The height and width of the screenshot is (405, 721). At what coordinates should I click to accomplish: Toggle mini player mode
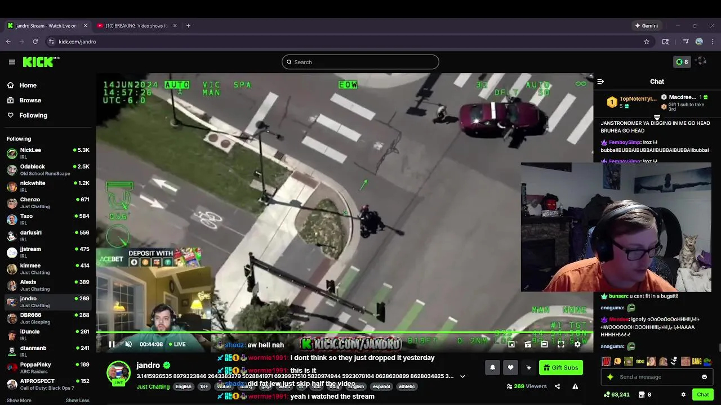(x=528, y=344)
